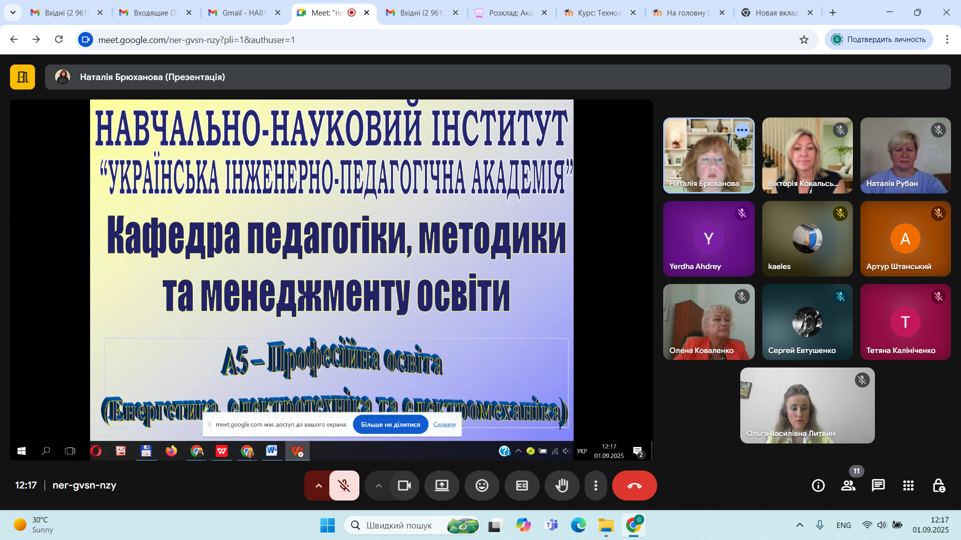Click Chrome icon in taskbar
Viewport: 961px width, 540px height.
[x=634, y=525]
